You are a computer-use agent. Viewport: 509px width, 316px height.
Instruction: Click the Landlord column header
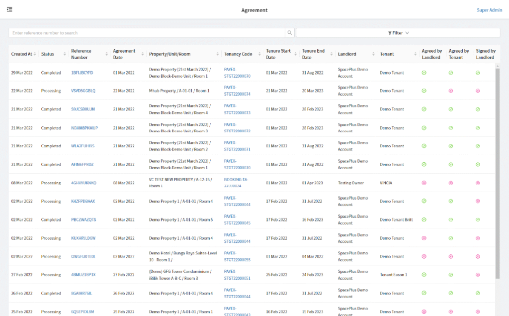[347, 54]
